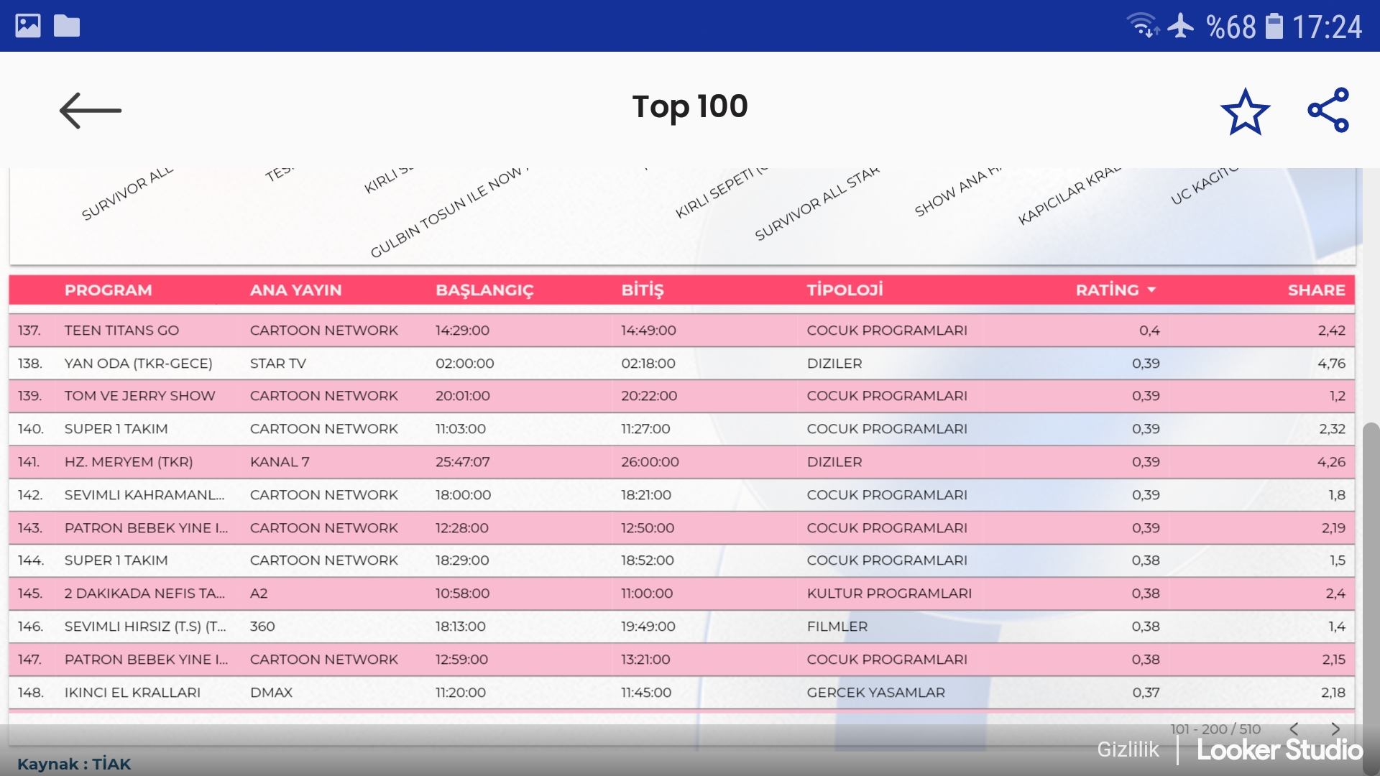Click start time 25:47:07

pos(463,462)
